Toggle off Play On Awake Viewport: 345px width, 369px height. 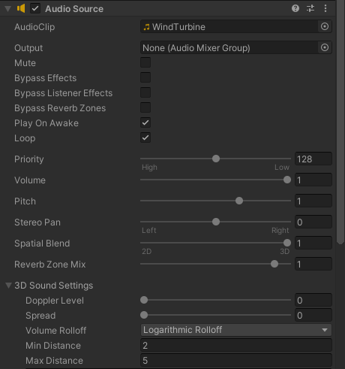[145, 122]
